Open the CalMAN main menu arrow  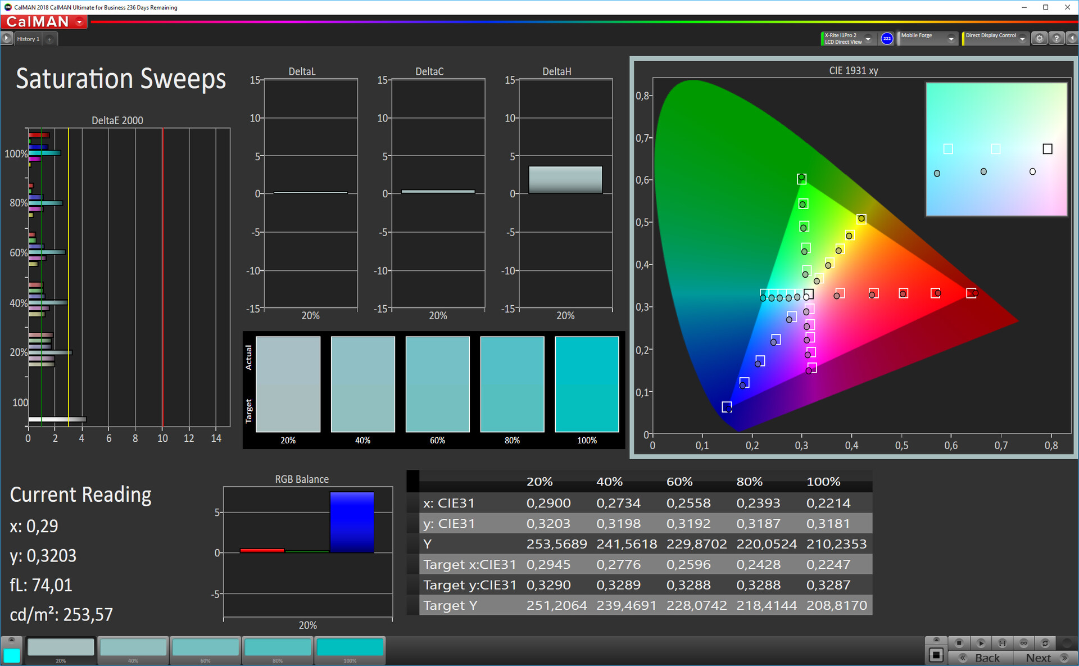pos(80,22)
